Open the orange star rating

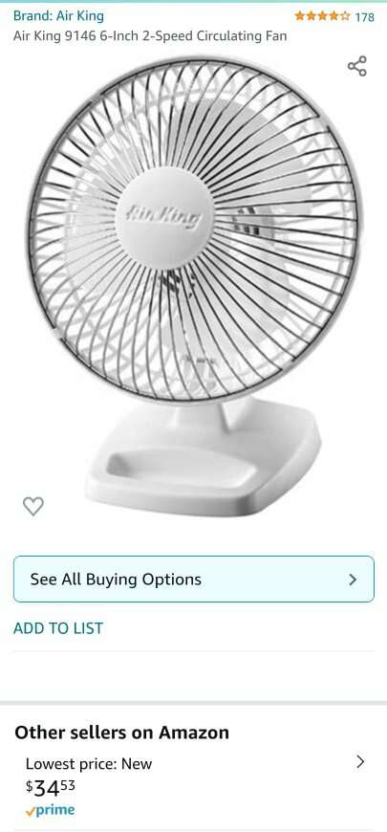tap(322, 16)
